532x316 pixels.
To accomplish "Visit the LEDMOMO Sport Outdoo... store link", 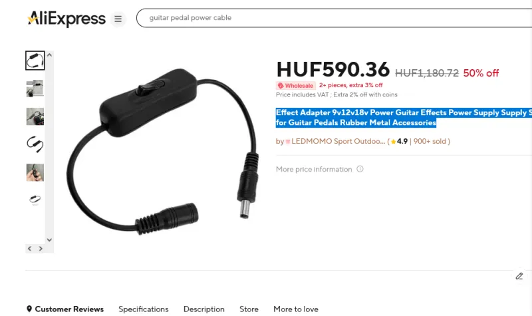I will click(338, 141).
